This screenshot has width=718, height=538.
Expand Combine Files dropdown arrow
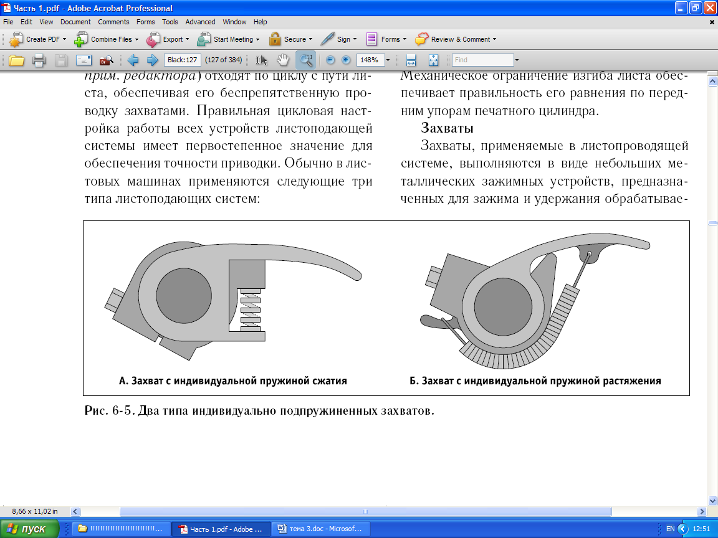pyautogui.click(x=136, y=39)
